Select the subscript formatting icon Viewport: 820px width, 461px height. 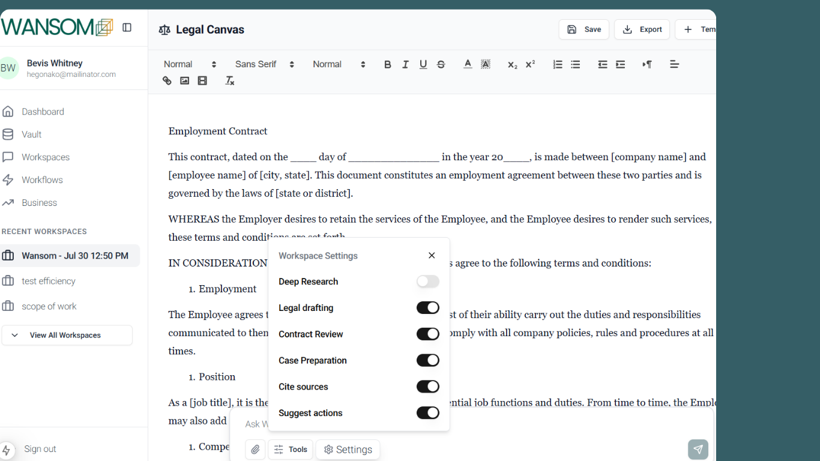511,64
